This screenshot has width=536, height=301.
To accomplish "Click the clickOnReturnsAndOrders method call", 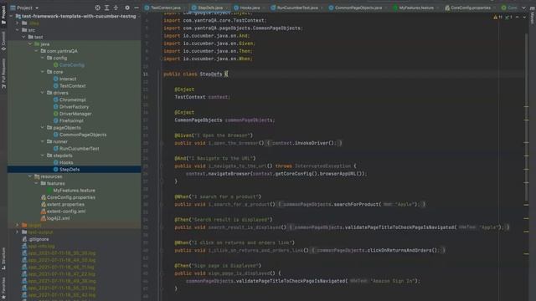I will point(399,251).
